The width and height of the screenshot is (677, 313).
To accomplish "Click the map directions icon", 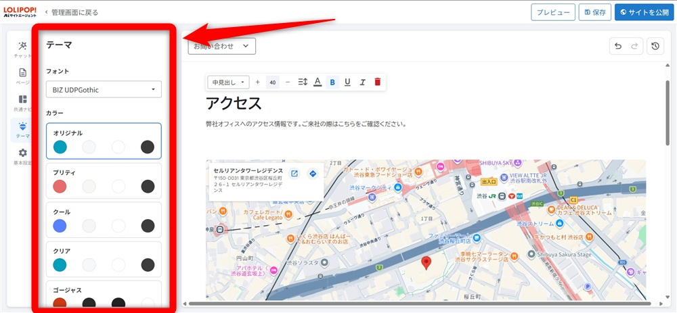I will tap(313, 174).
